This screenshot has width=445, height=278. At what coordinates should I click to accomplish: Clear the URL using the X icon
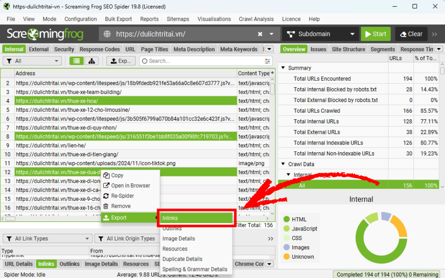pyautogui.click(x=260, y=34)
